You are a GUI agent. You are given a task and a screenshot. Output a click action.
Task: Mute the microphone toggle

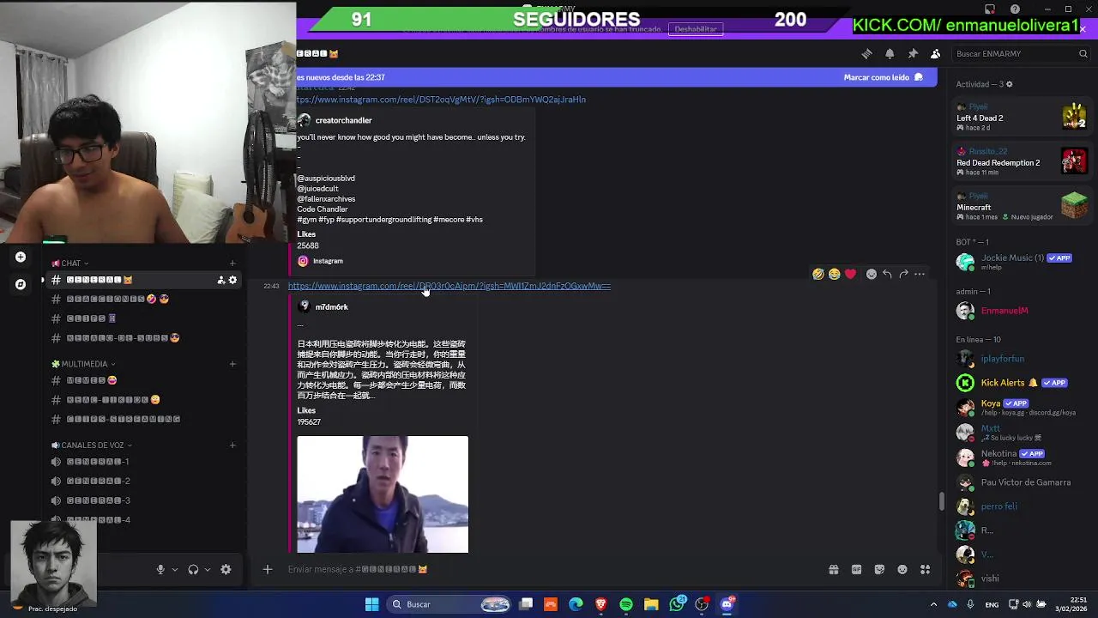160,569
